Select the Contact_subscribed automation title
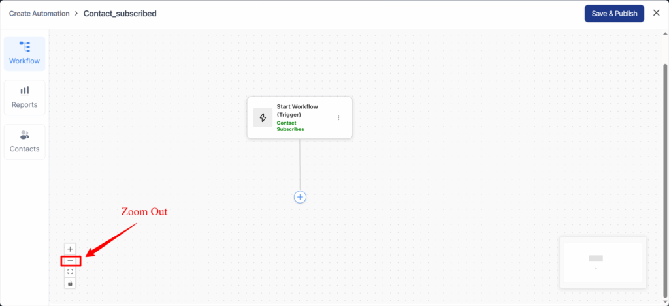This screenshot has width=669, height=306. pyautogui.click(x=120, y=14)
